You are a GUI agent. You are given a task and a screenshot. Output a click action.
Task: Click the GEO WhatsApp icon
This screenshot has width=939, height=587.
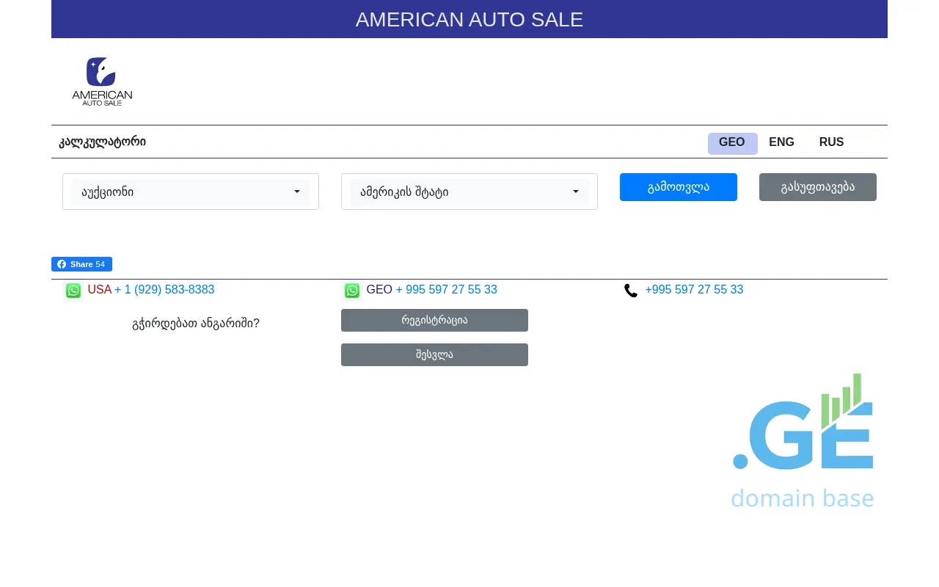tap(352, 291)
